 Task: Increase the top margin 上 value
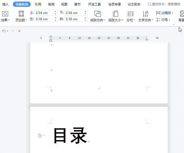tap(55, 12)
